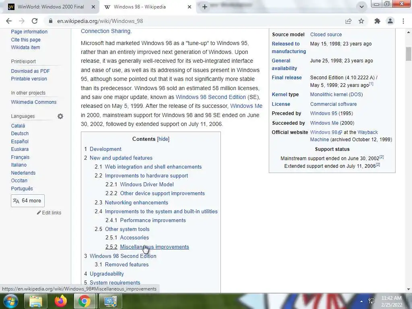Show hidden system tray icons arrow
Viewport: 412px width, 309px height.
click(362, 301)
